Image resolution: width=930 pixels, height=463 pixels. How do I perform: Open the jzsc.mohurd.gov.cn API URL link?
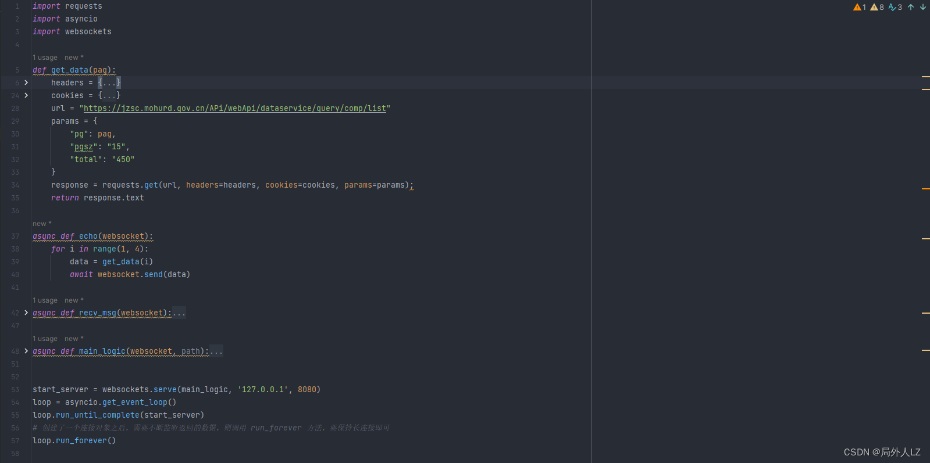pyautogui.click(x=235, y=108)
